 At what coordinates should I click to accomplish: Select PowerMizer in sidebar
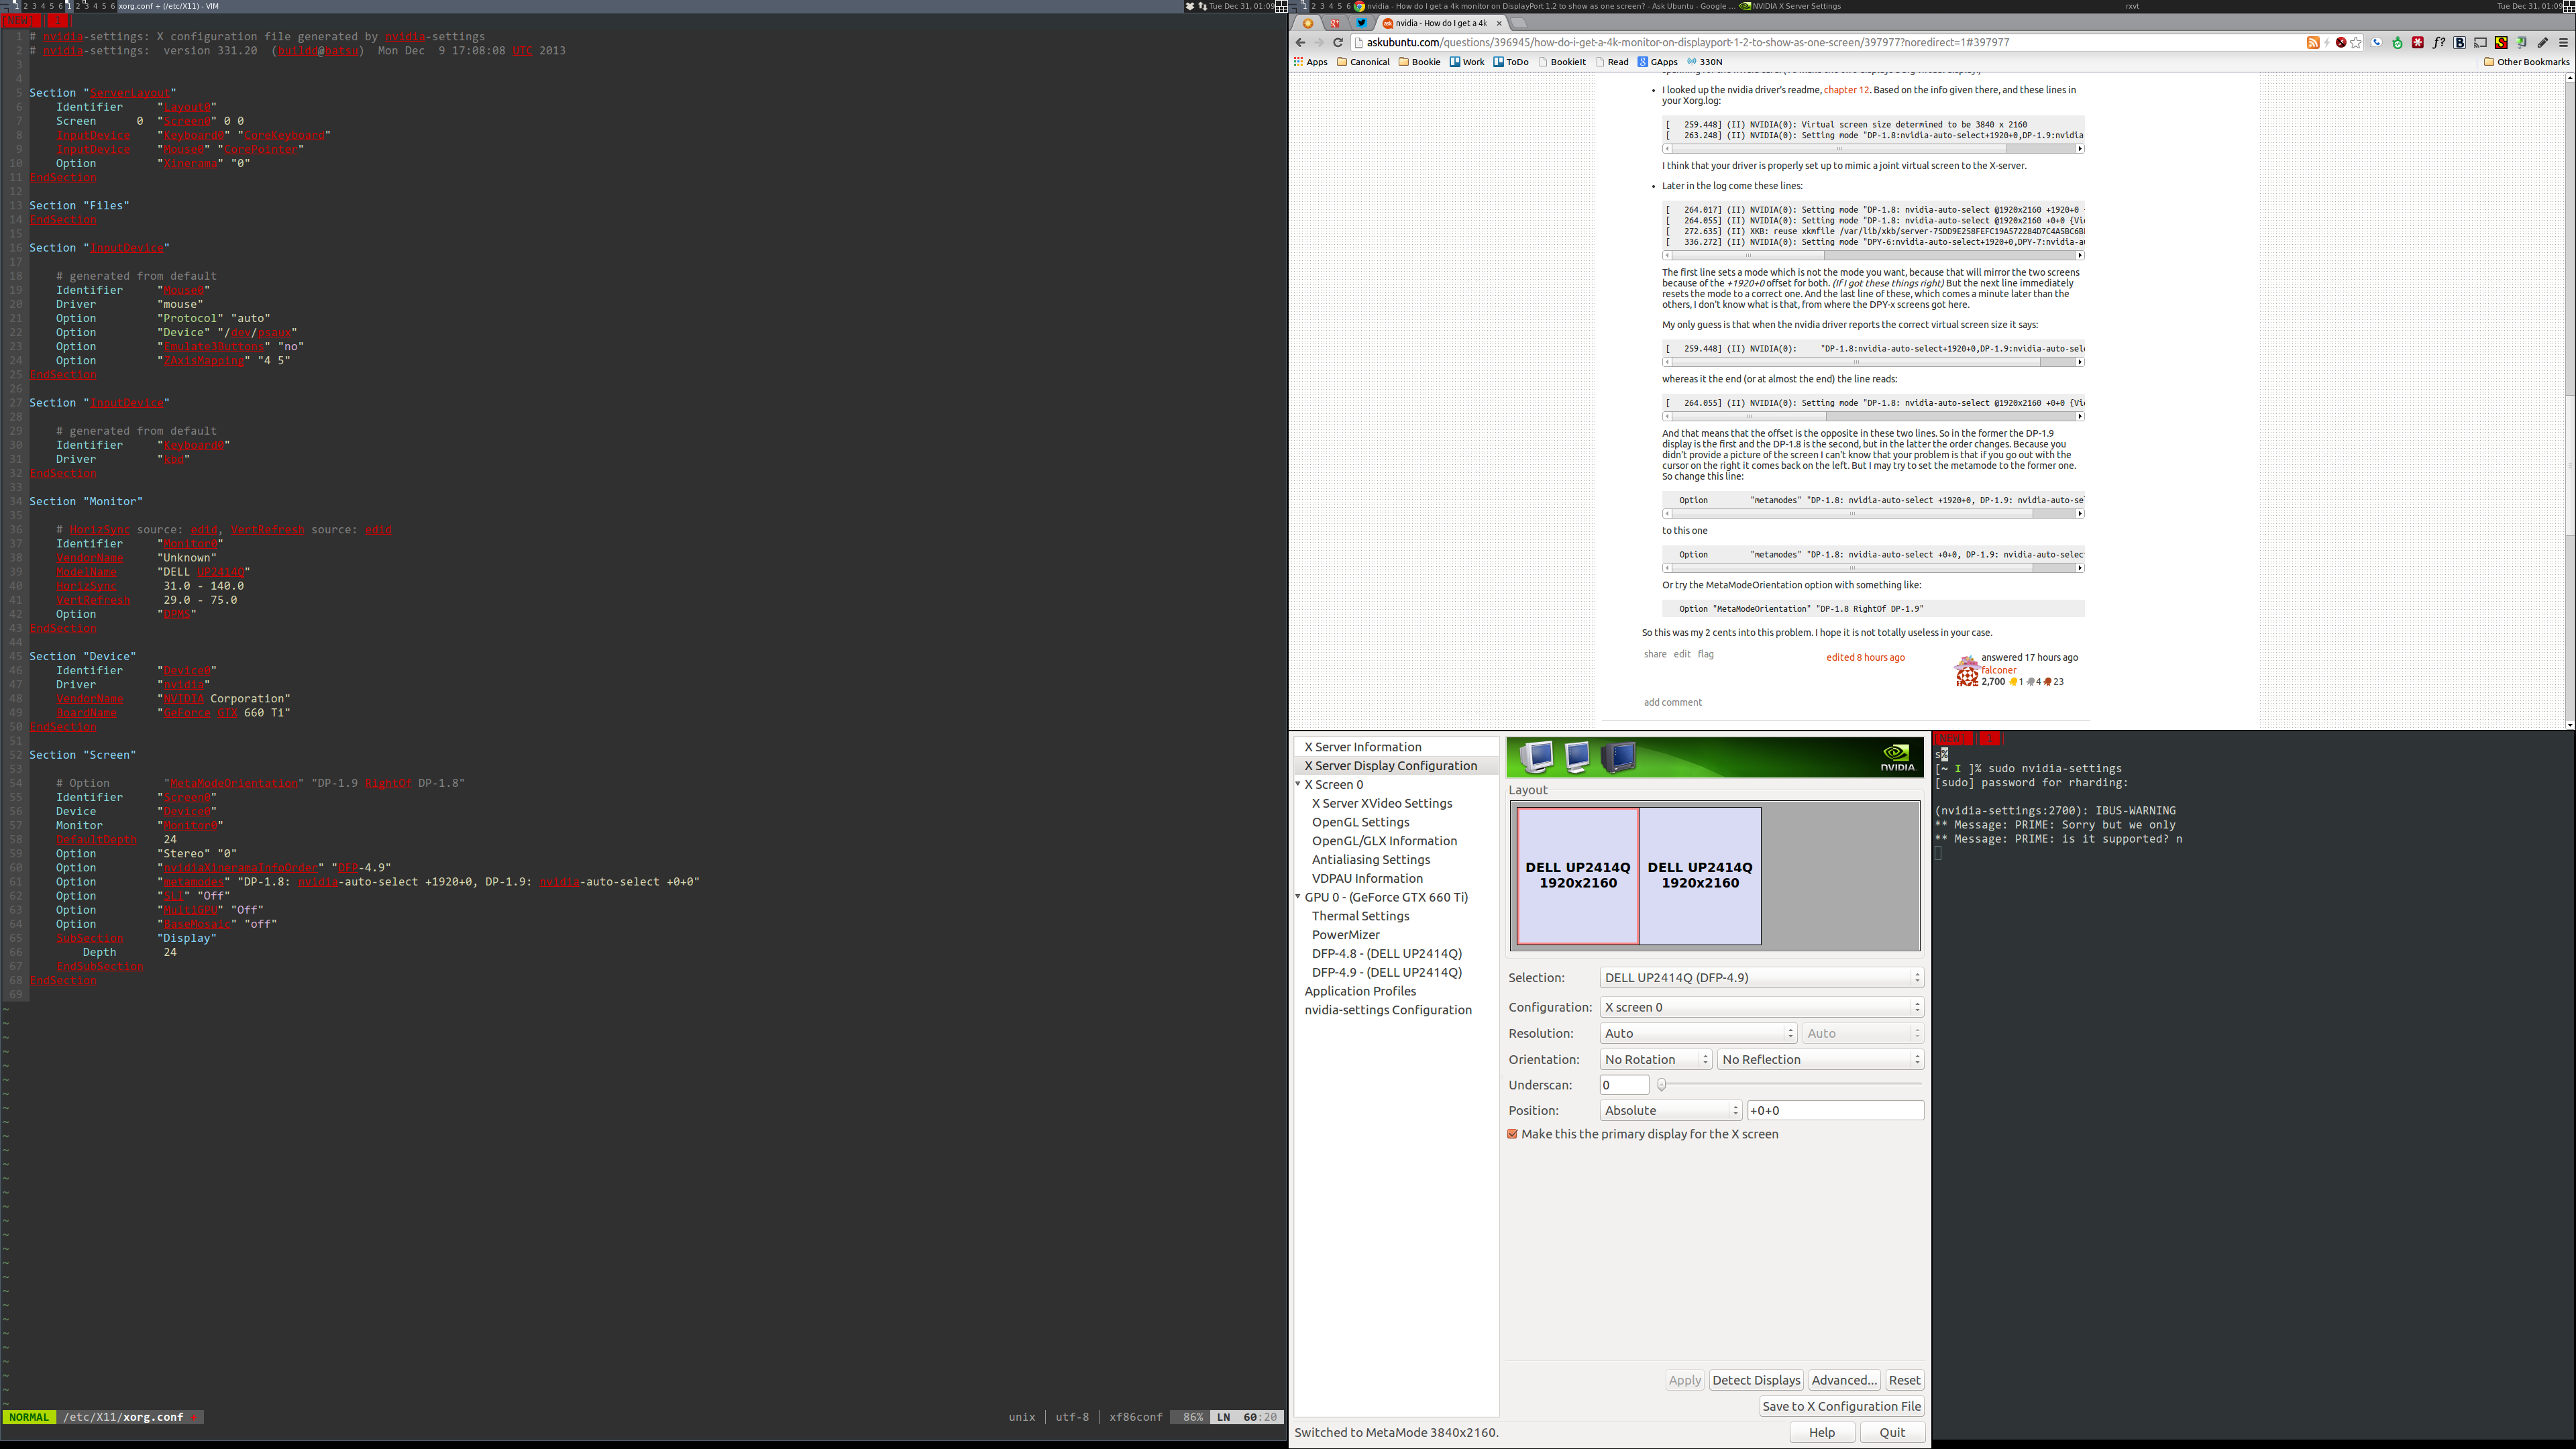pos(1346,935)
